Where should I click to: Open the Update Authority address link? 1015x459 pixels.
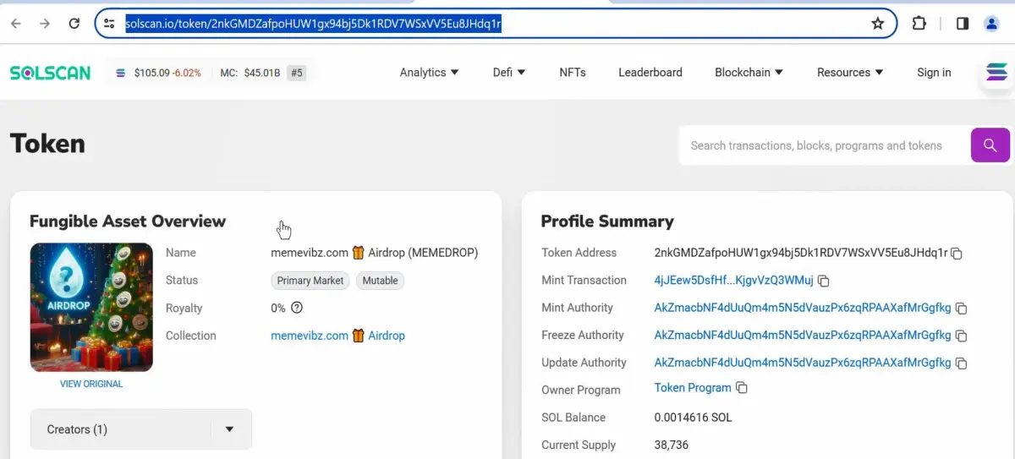pos(803,363)
